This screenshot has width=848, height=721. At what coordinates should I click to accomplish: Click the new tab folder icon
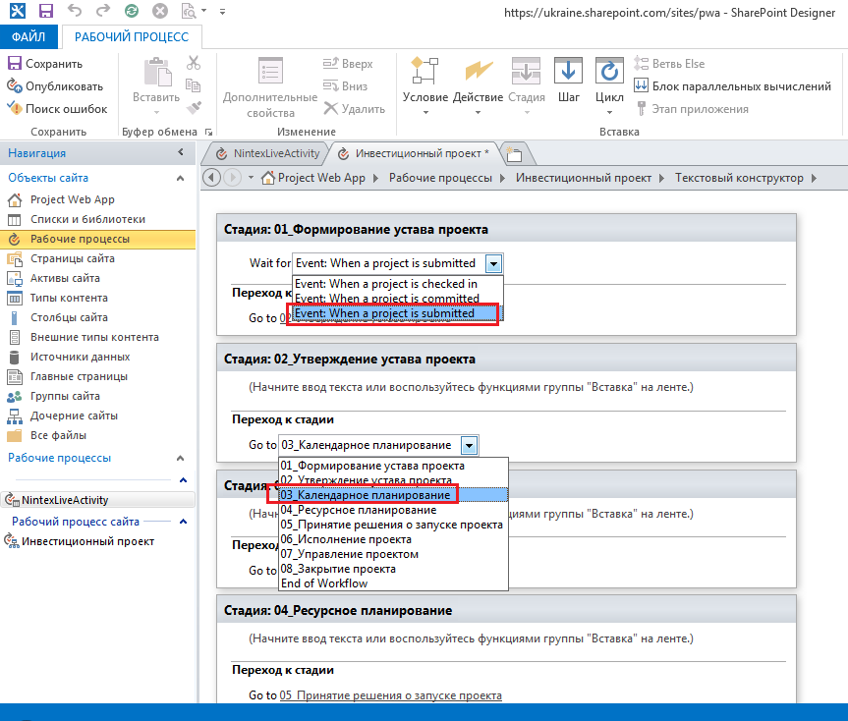click(514, 154)
